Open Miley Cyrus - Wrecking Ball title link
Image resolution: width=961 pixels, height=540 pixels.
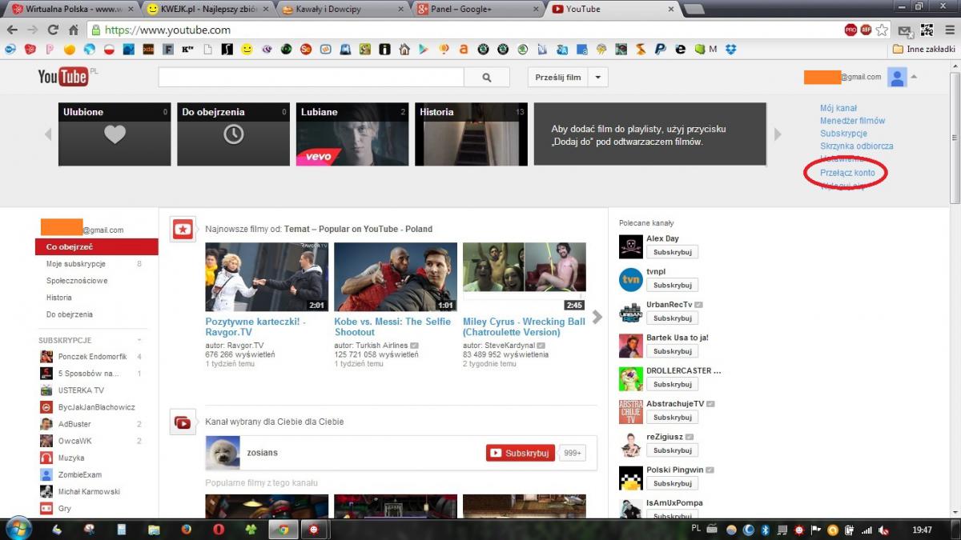tap(524, 326)
